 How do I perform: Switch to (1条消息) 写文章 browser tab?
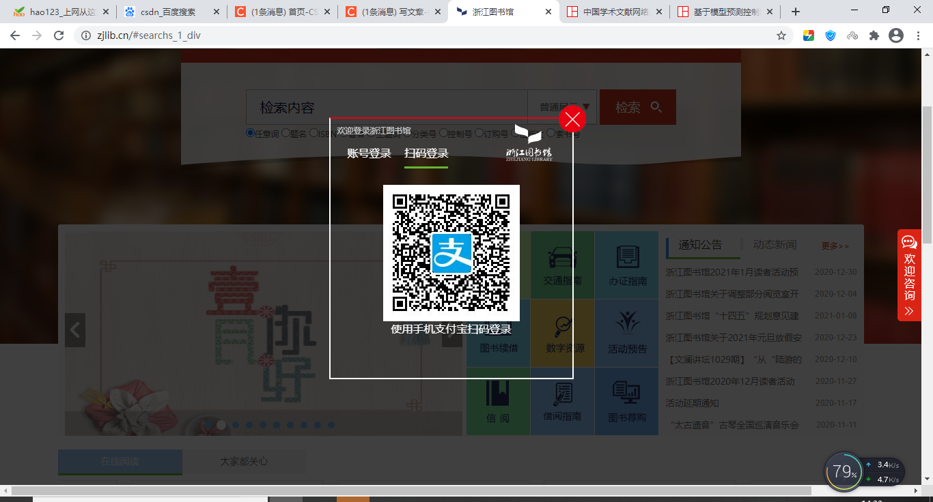[393, 12]
